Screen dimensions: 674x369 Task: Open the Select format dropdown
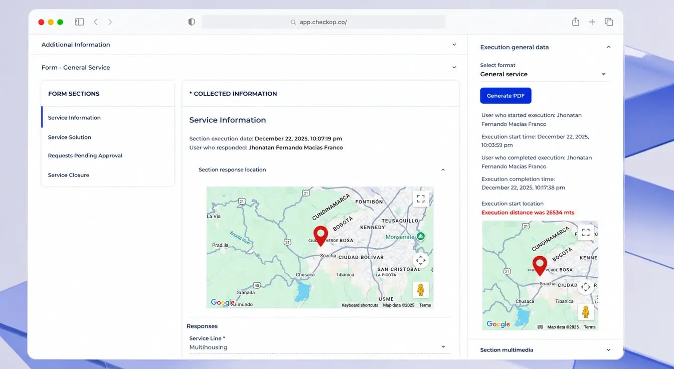click(545, 74)
